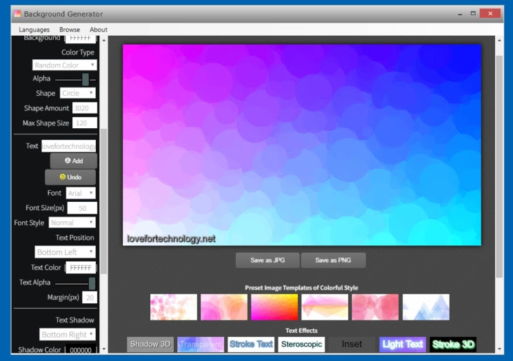Expand the Color Type dropdown showing Random Color
The height and width of the screenshot is (361, 513).
[64, 65]
